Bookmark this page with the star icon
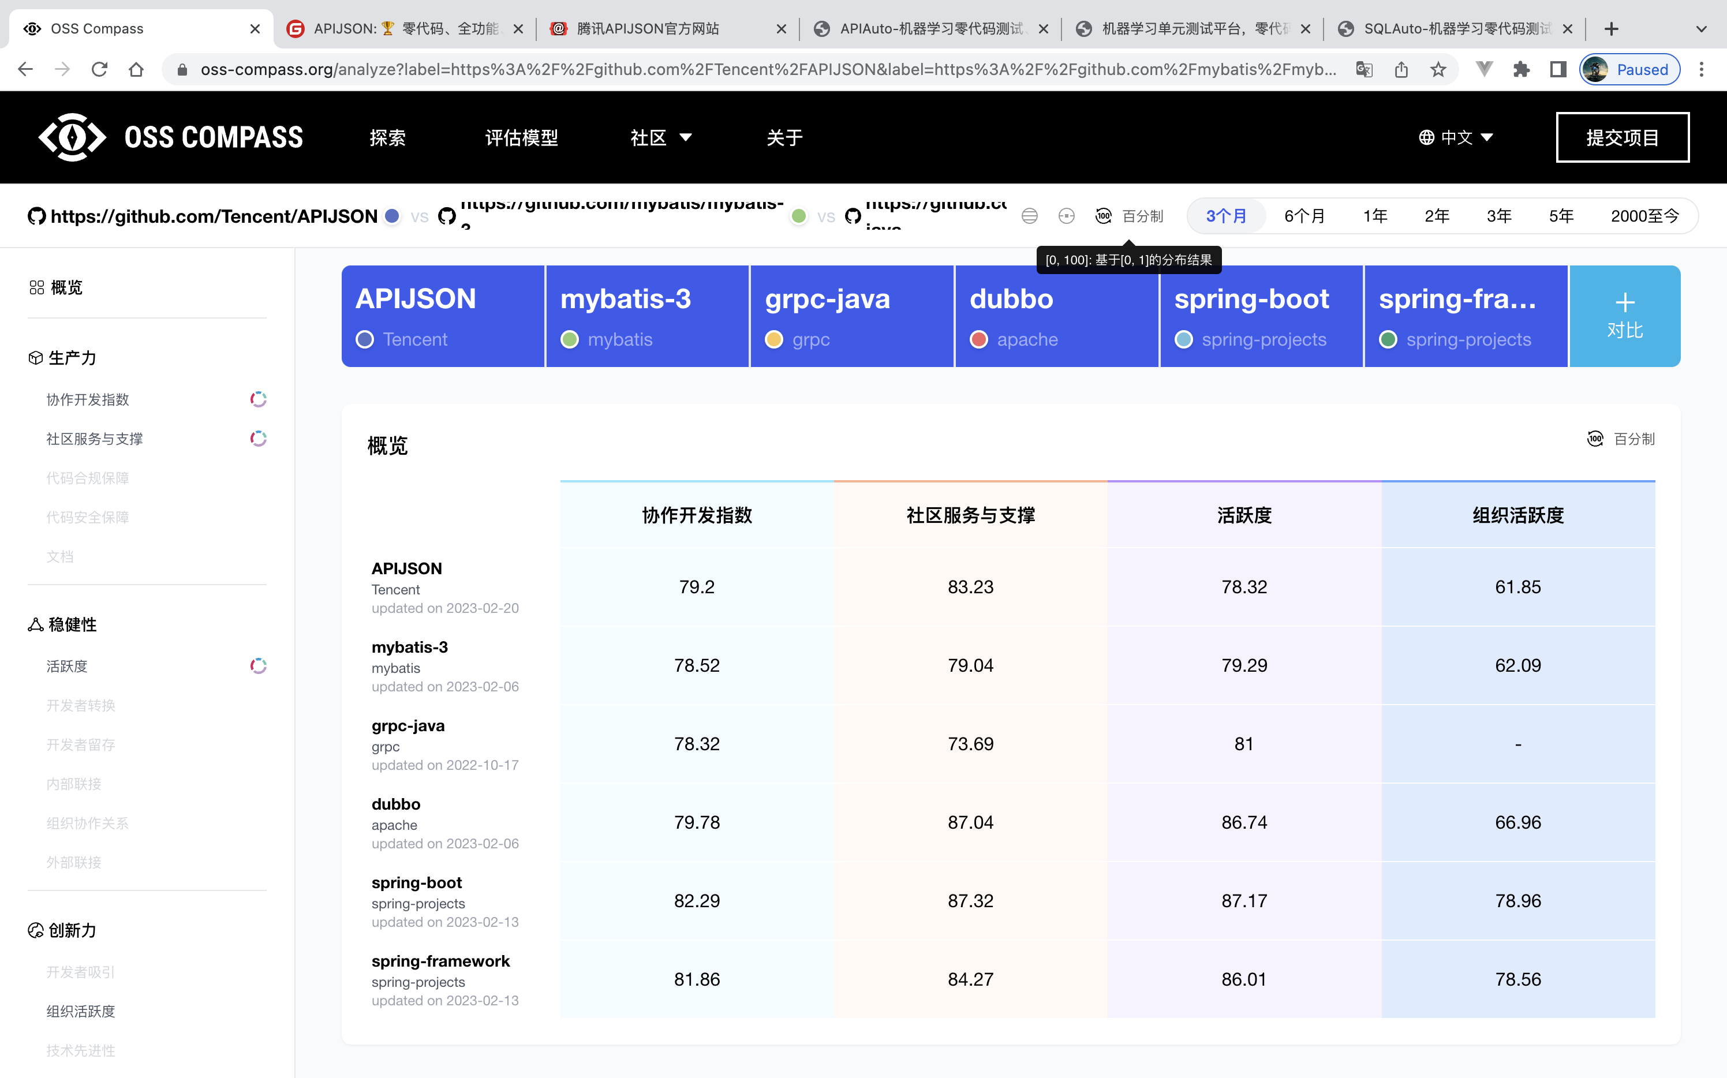 click(1437, 69)
